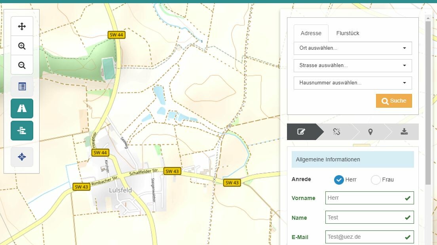Viewport: 437px width, 245px height.
Task: Click the crosshair locate position button
Action: [22, 157]
